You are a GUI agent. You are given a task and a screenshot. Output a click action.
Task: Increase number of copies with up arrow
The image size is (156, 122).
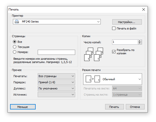point(140,41)
